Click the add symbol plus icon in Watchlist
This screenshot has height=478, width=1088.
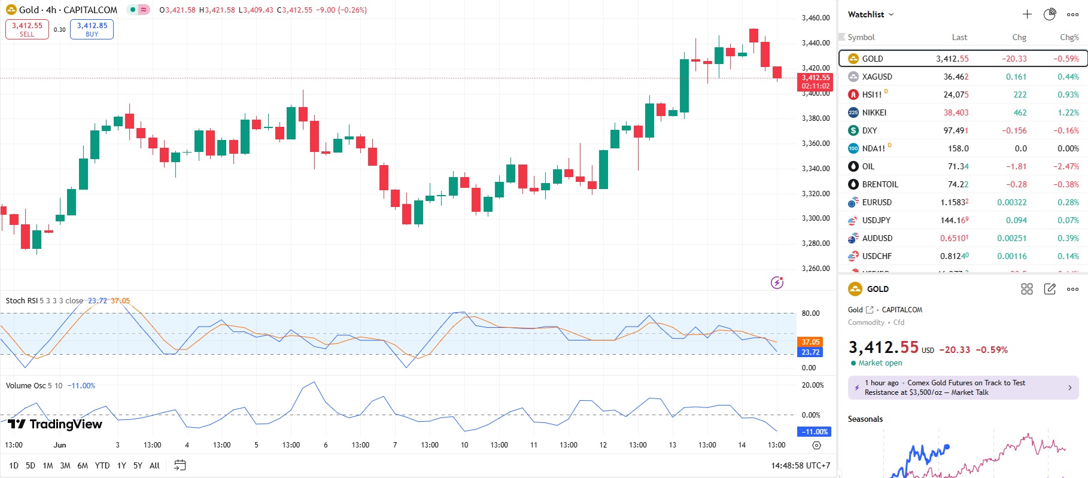tap(1027, 14)
